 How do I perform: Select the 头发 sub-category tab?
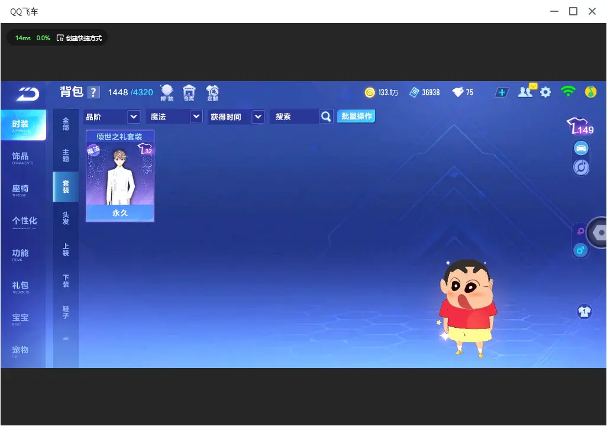(66, 218)
